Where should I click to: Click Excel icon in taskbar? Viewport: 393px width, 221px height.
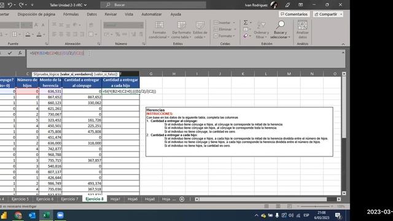[x=46, y=215]
